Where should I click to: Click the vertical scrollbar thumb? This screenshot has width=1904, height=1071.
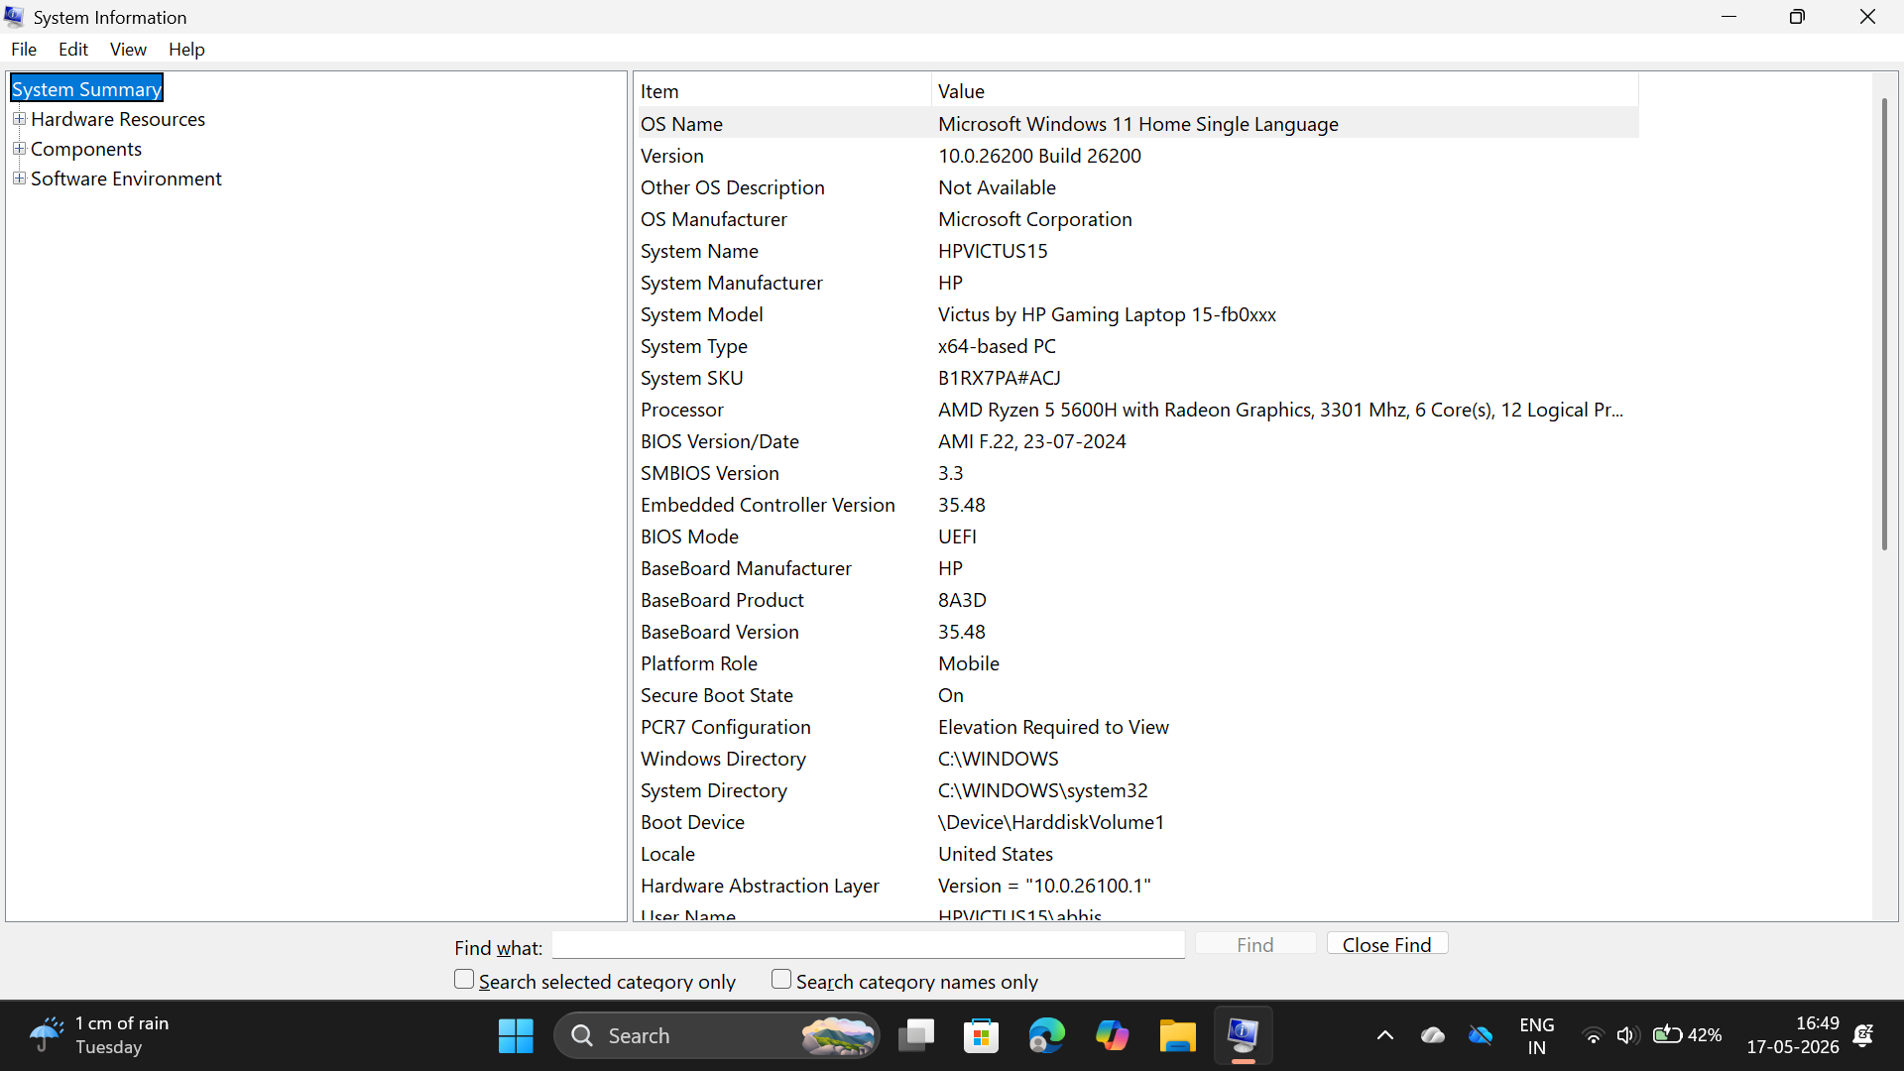(x=1884, y=324)
